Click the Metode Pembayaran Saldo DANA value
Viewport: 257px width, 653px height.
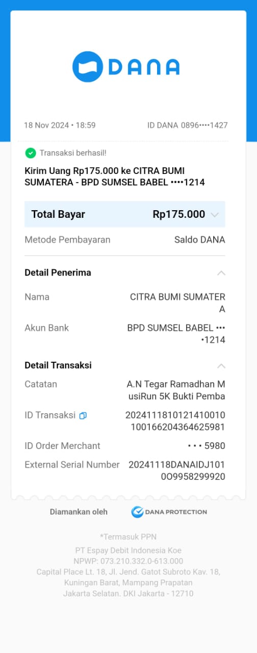click(x=199, y=240)
